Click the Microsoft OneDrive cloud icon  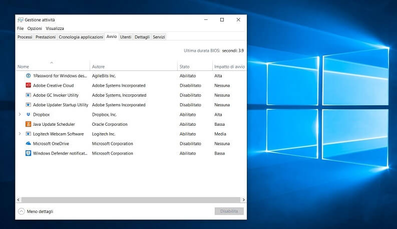pos(29,144)
